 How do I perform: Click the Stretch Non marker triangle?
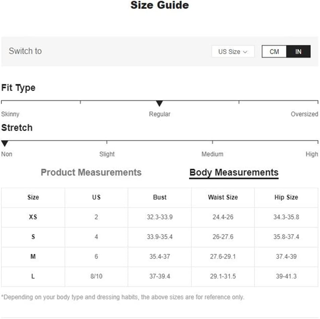click(5, 144)
